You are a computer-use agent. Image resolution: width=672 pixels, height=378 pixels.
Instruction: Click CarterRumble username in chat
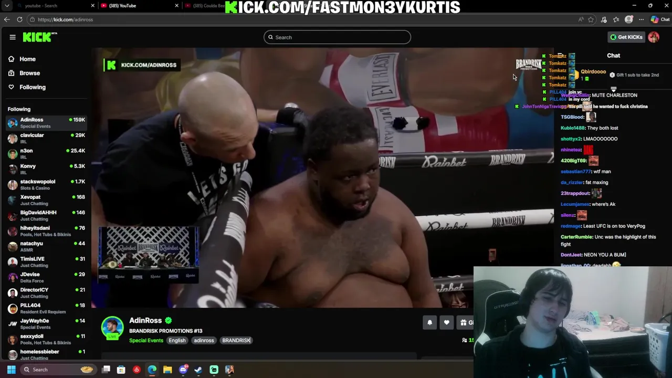coord(576,237)
